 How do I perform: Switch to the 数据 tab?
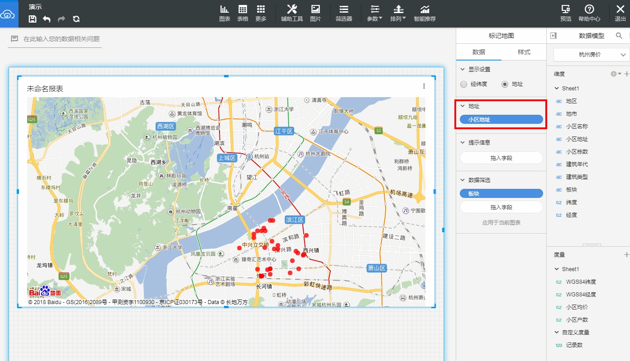tap(479, 52)
